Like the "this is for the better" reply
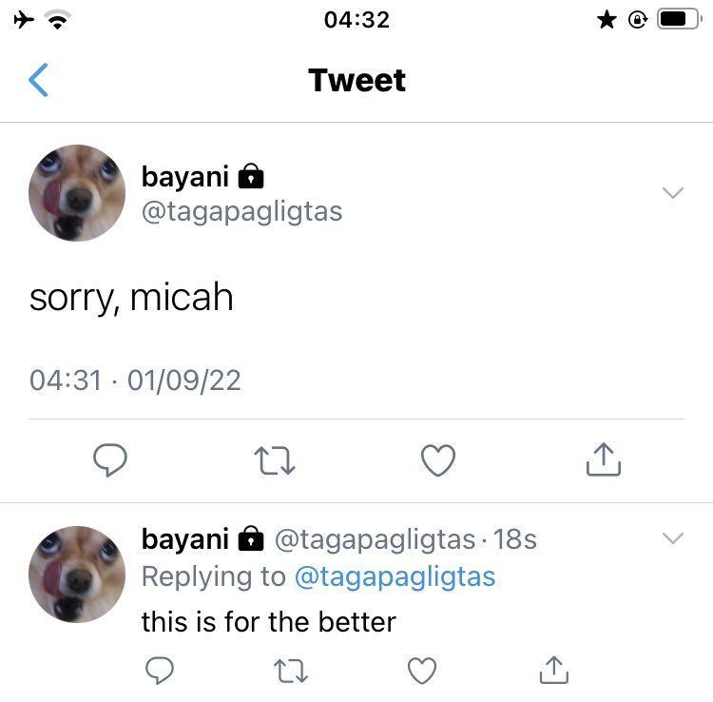This screenshot has width=713, height=702. tap(422, 671)
